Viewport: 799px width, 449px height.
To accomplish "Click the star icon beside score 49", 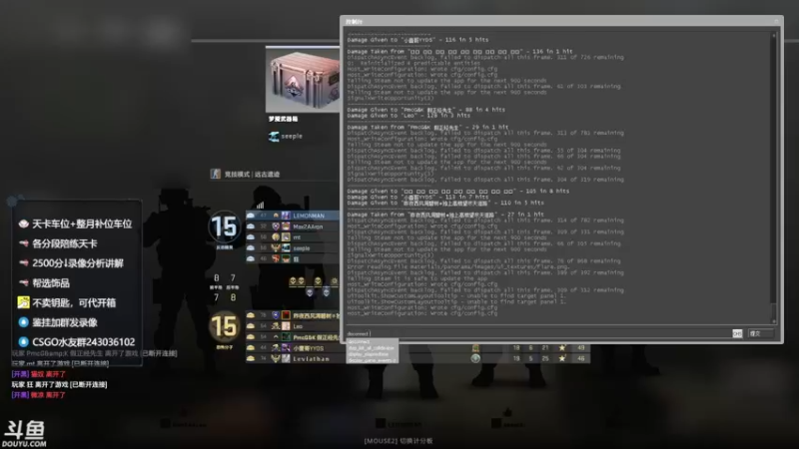I will pyautogui.click(x=562, y=347).
